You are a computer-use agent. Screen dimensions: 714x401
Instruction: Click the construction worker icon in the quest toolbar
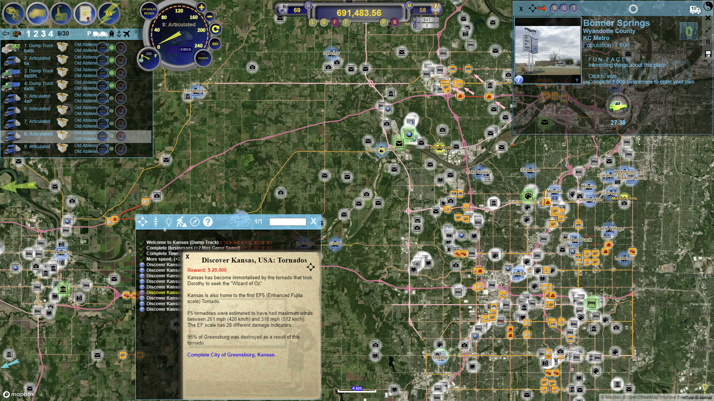(181, 222)
